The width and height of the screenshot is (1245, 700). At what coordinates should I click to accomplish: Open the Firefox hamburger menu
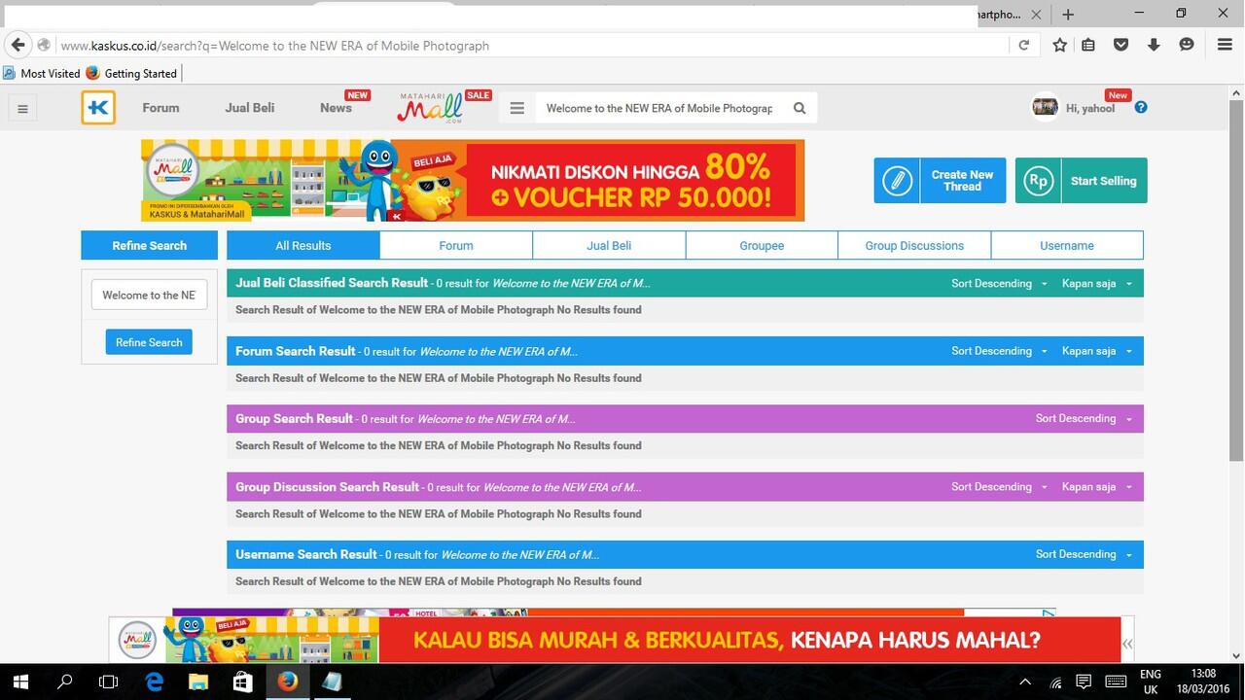click(1226, 45)
